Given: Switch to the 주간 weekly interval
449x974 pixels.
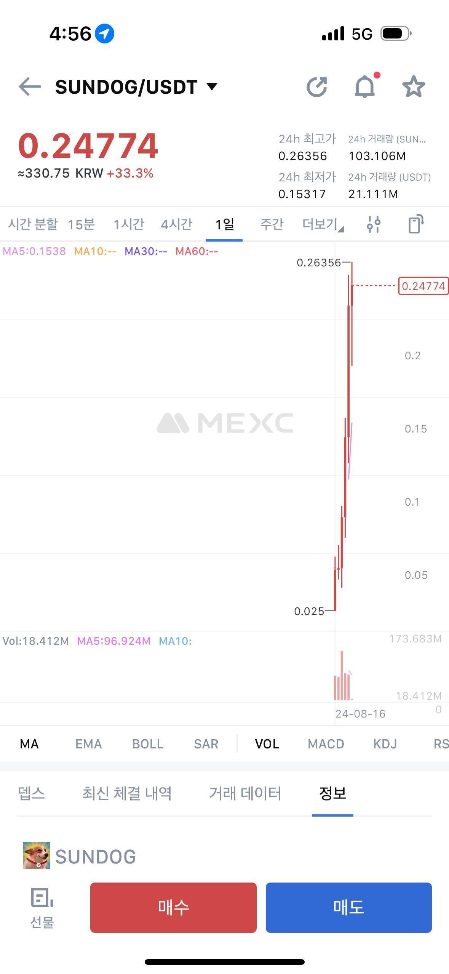Looking at the screenshot, I should click(272, 224).
